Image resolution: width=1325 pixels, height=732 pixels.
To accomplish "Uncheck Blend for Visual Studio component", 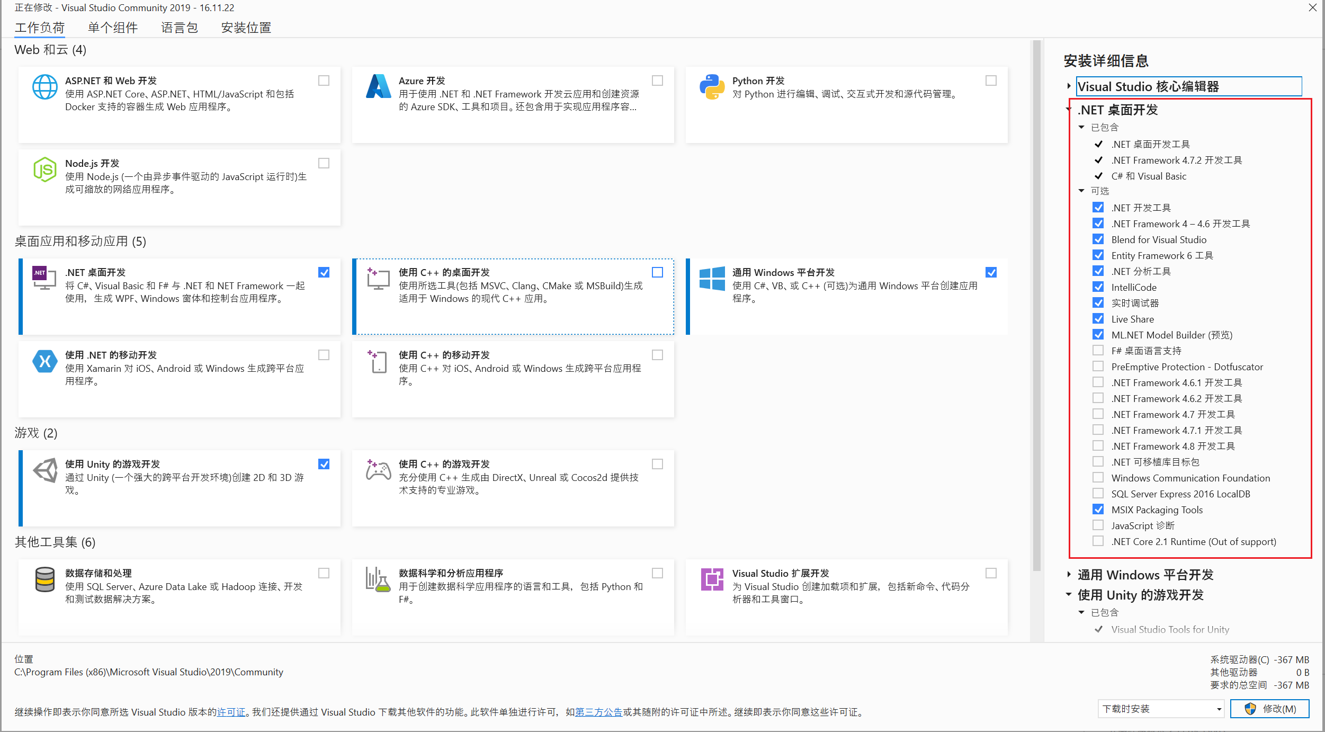I will (1098, 239).
